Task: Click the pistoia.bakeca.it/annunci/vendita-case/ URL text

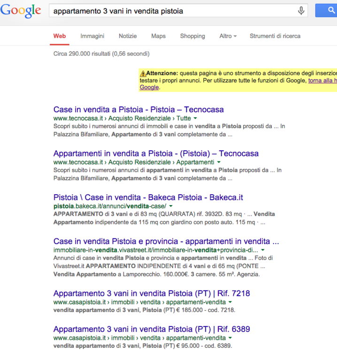Action: pyautogui.click(x=110, y=206)
